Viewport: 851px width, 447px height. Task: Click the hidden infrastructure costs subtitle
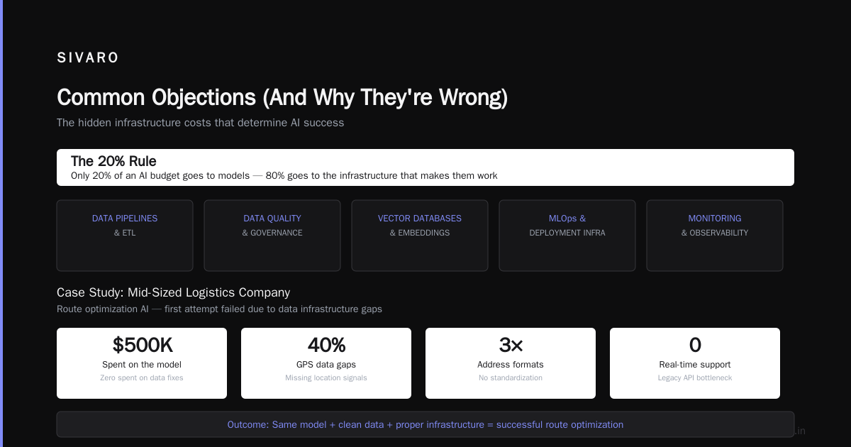201,123
